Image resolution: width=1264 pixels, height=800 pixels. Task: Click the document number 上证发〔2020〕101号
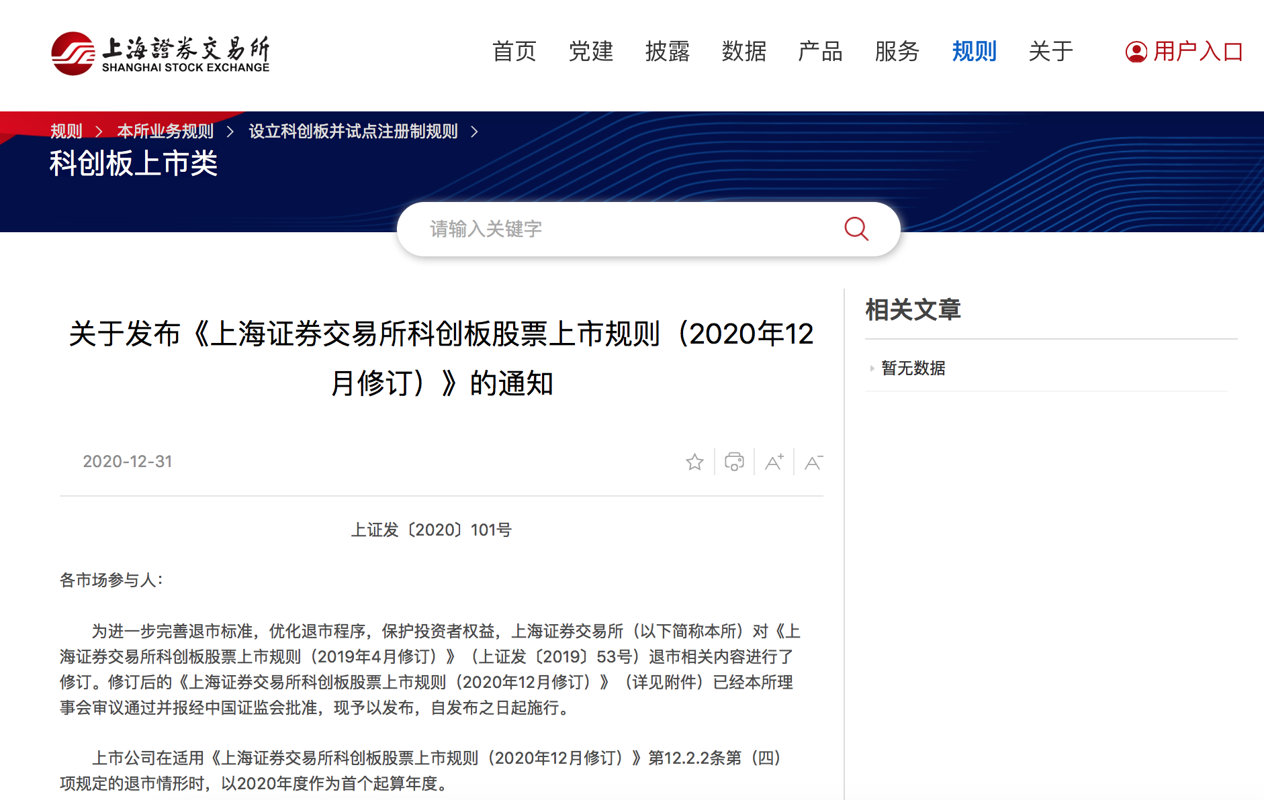pos(431,530)
